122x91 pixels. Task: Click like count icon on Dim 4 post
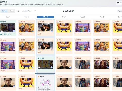[x=1, y=34]
